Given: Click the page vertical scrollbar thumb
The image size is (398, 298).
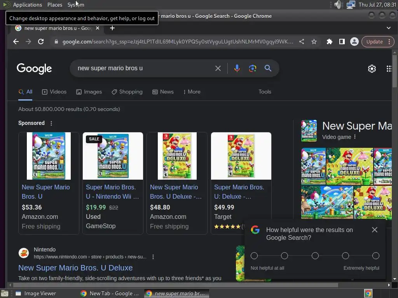Looking at the screenshot, I should (x=395, y=71).
